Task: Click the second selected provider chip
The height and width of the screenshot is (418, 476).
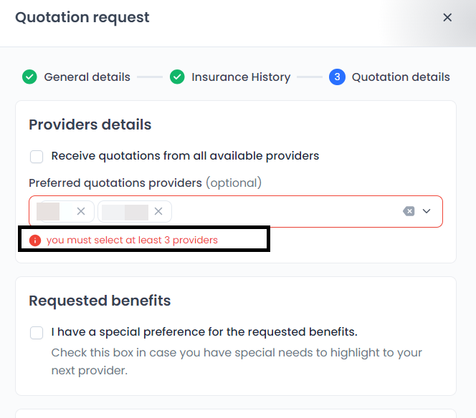Action: [x=125, y=211]
